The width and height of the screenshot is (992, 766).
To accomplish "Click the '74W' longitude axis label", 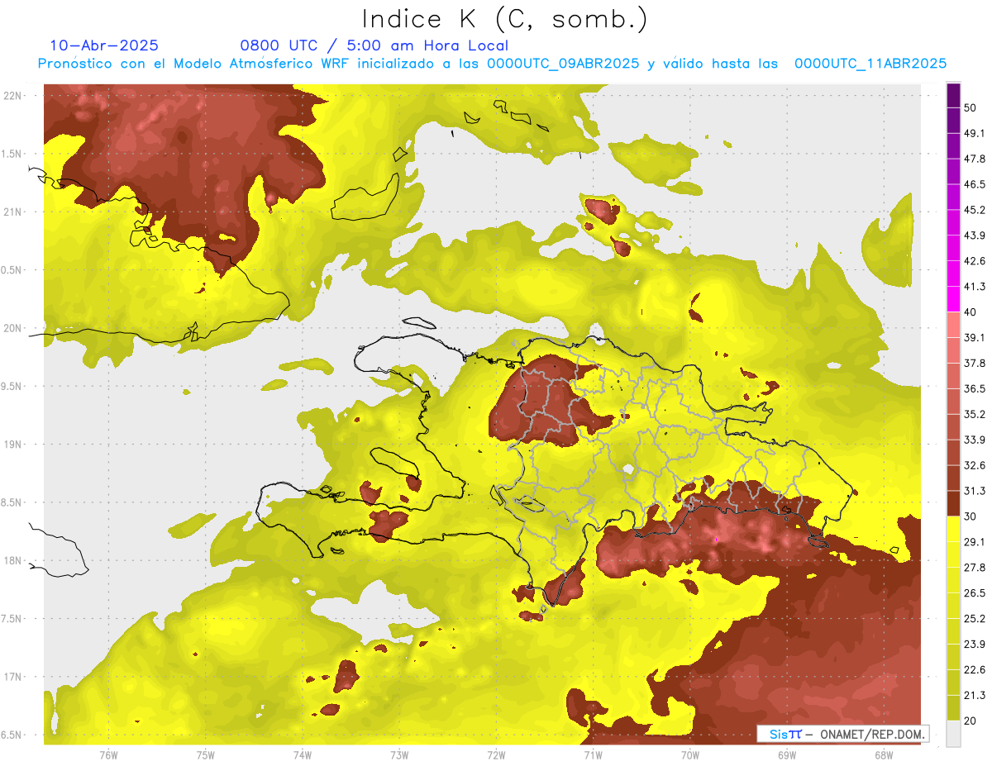I will point(303,755).
